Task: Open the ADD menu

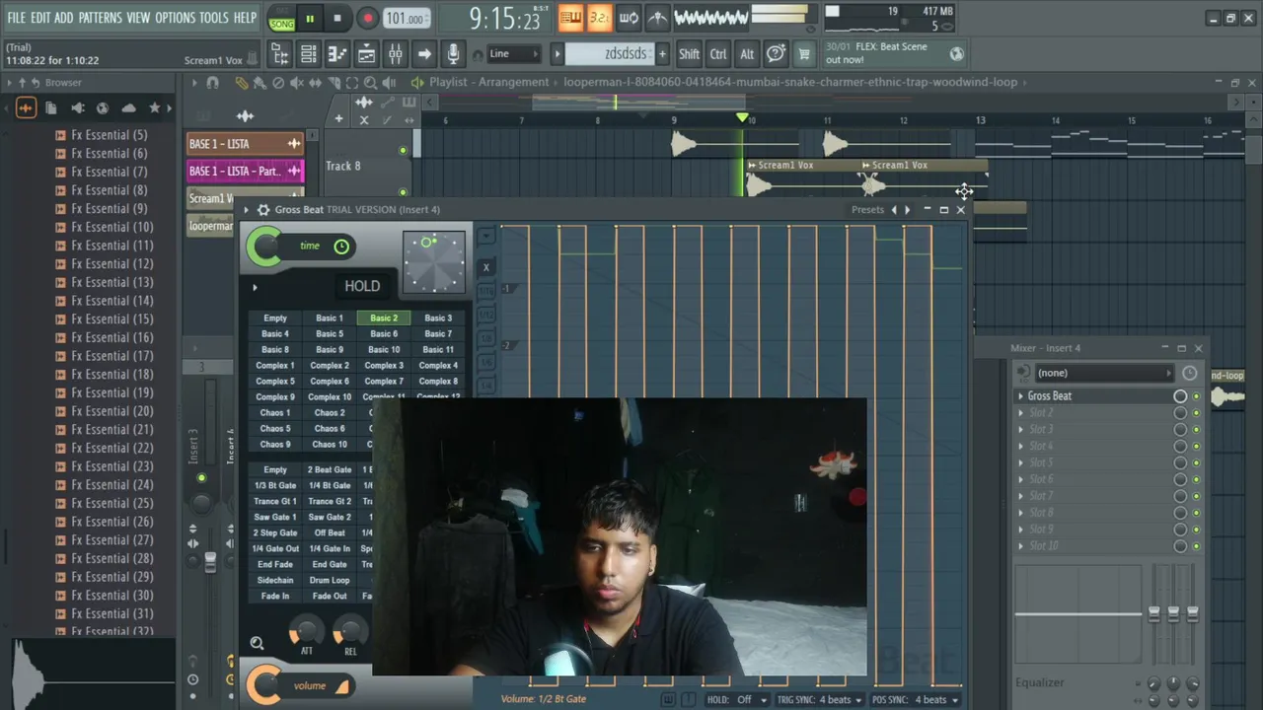Action: [64, 18]
